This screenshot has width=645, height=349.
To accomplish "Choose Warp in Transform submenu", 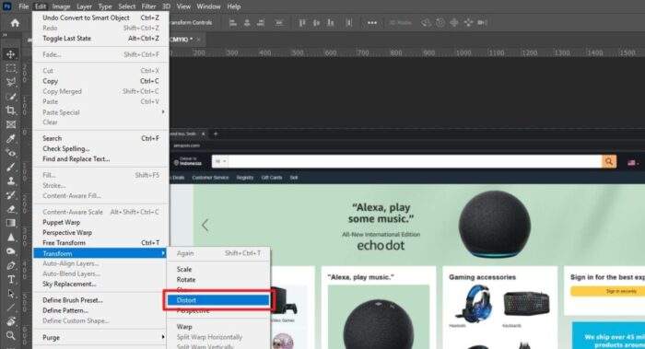I will click(218, 327).
